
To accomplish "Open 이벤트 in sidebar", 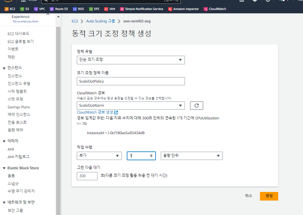I will 13,49.
